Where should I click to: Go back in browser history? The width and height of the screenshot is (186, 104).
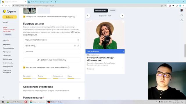point(3,5)
